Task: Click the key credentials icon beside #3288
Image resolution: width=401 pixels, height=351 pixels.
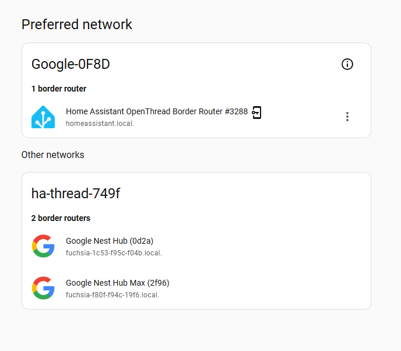Action: click(256, 113)
